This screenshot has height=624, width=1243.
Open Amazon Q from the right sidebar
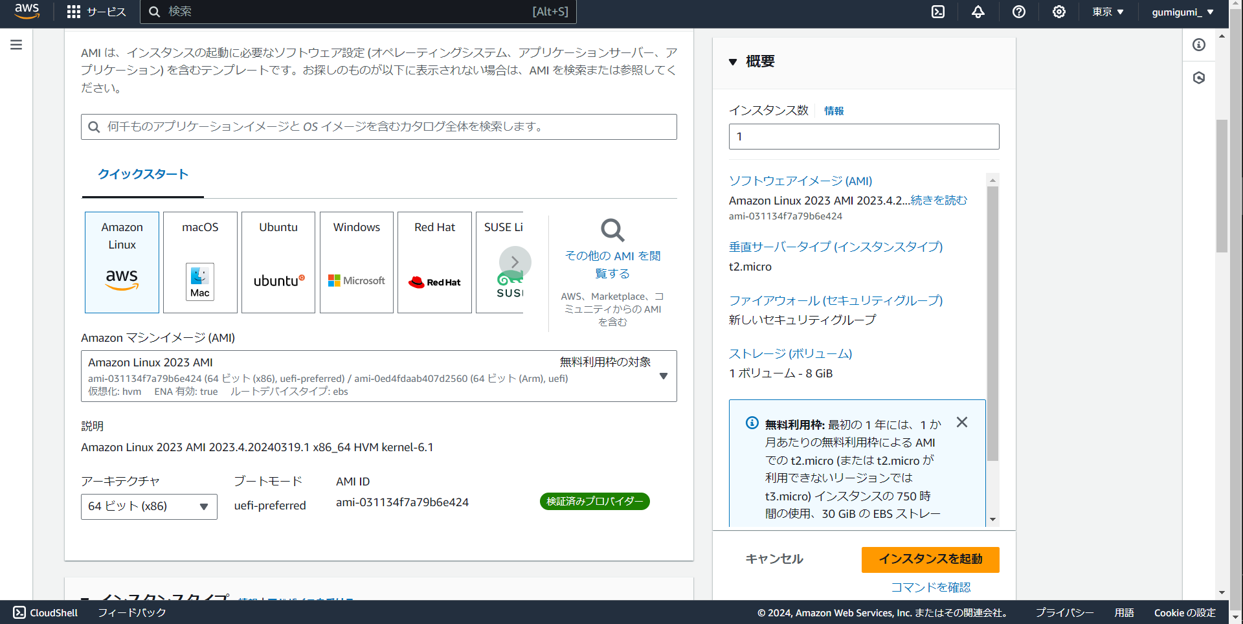pos(1198,77)
